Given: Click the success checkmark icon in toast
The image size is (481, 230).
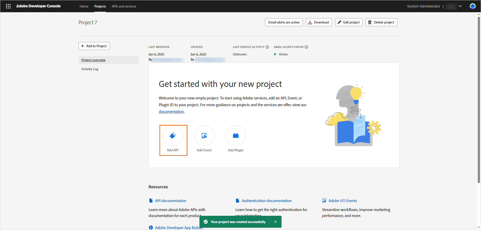Looking at the screenshot, I should (x=206, y=222).
